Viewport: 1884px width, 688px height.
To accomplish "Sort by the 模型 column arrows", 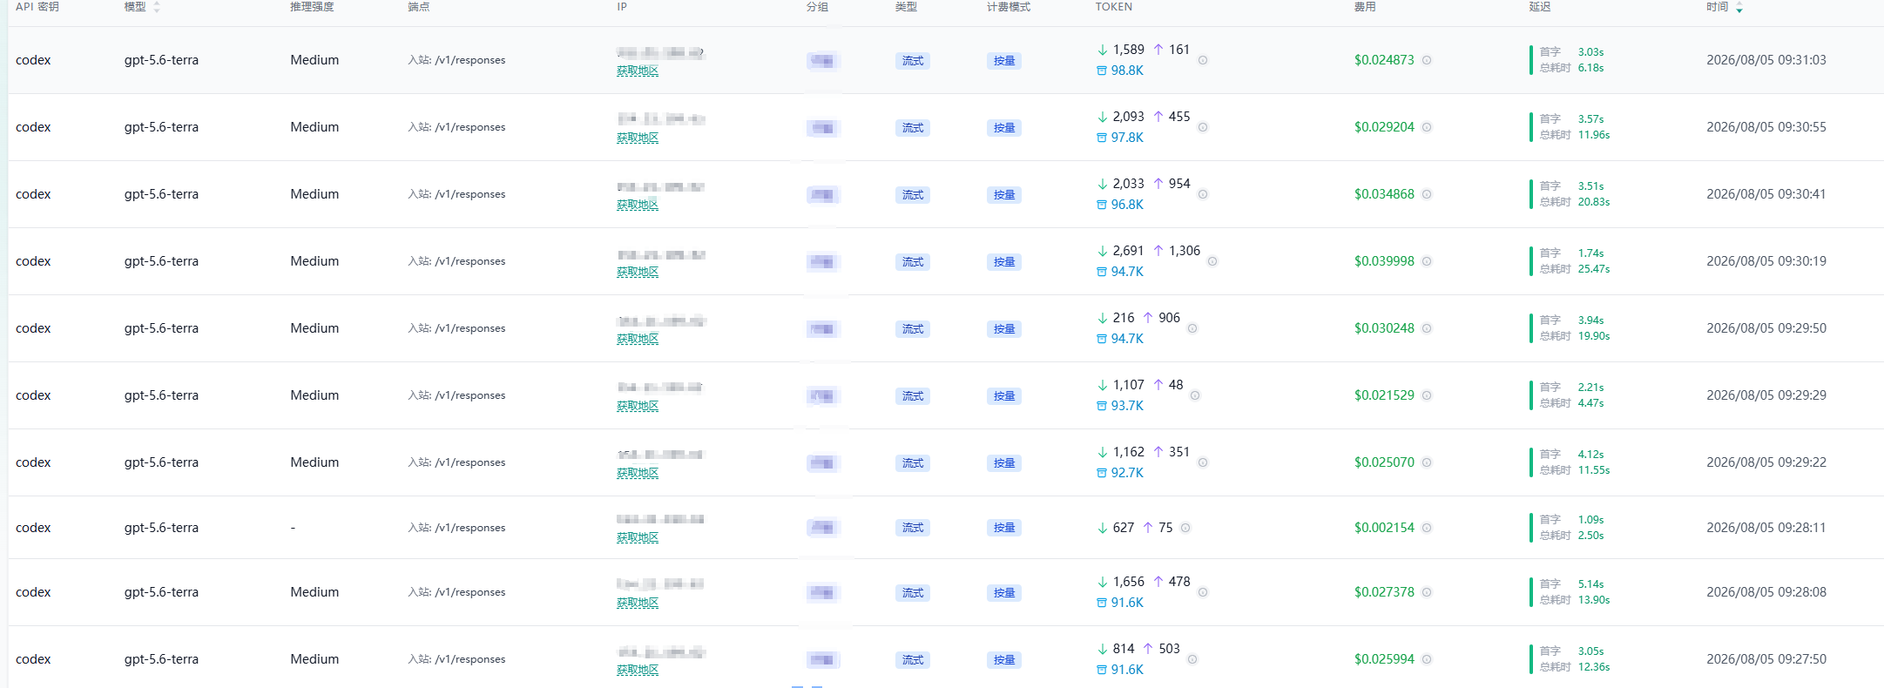I will point(157,7).
